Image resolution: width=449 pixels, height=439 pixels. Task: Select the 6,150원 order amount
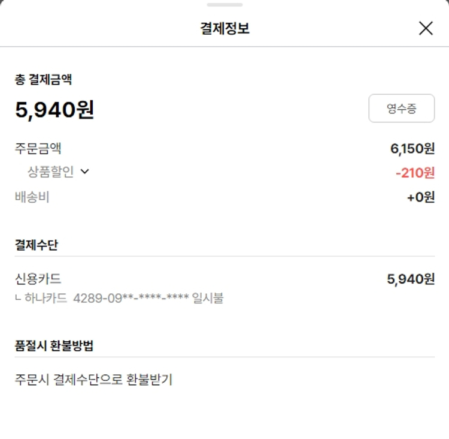point(412,149)
